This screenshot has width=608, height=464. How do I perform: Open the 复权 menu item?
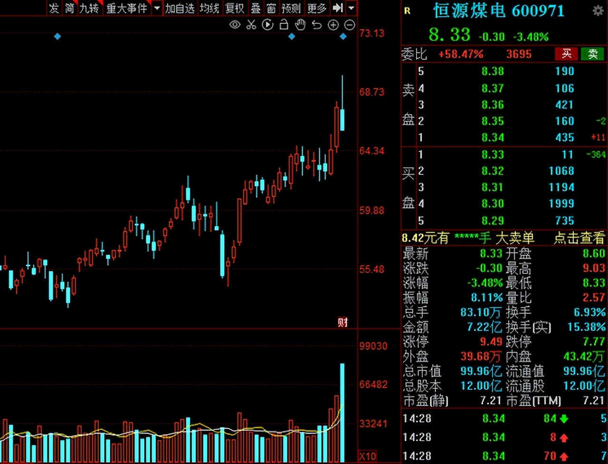[234, 8]
